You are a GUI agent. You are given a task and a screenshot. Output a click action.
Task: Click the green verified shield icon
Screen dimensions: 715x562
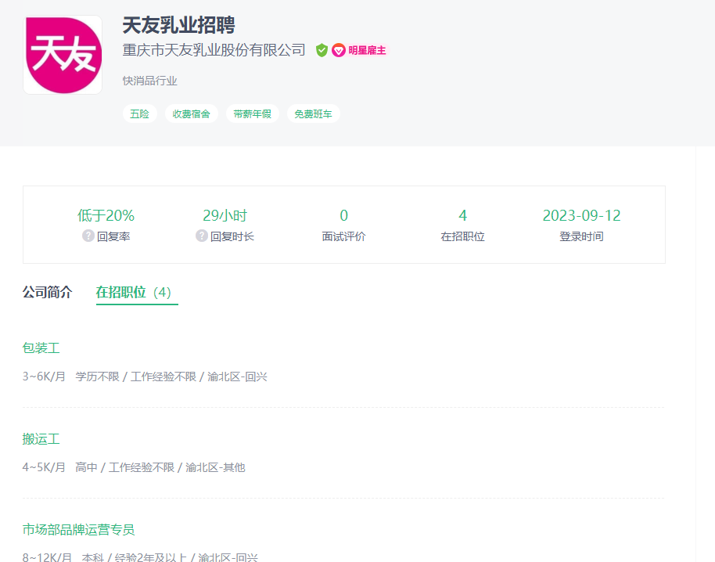pos(322,50)
